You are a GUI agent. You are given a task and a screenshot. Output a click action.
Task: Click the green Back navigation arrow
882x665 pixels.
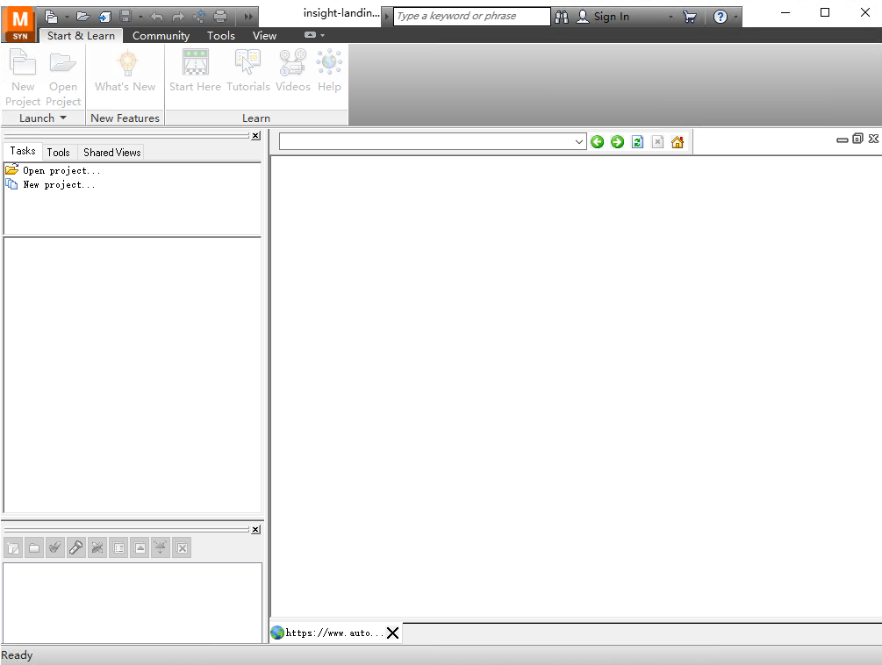point(598,141)
